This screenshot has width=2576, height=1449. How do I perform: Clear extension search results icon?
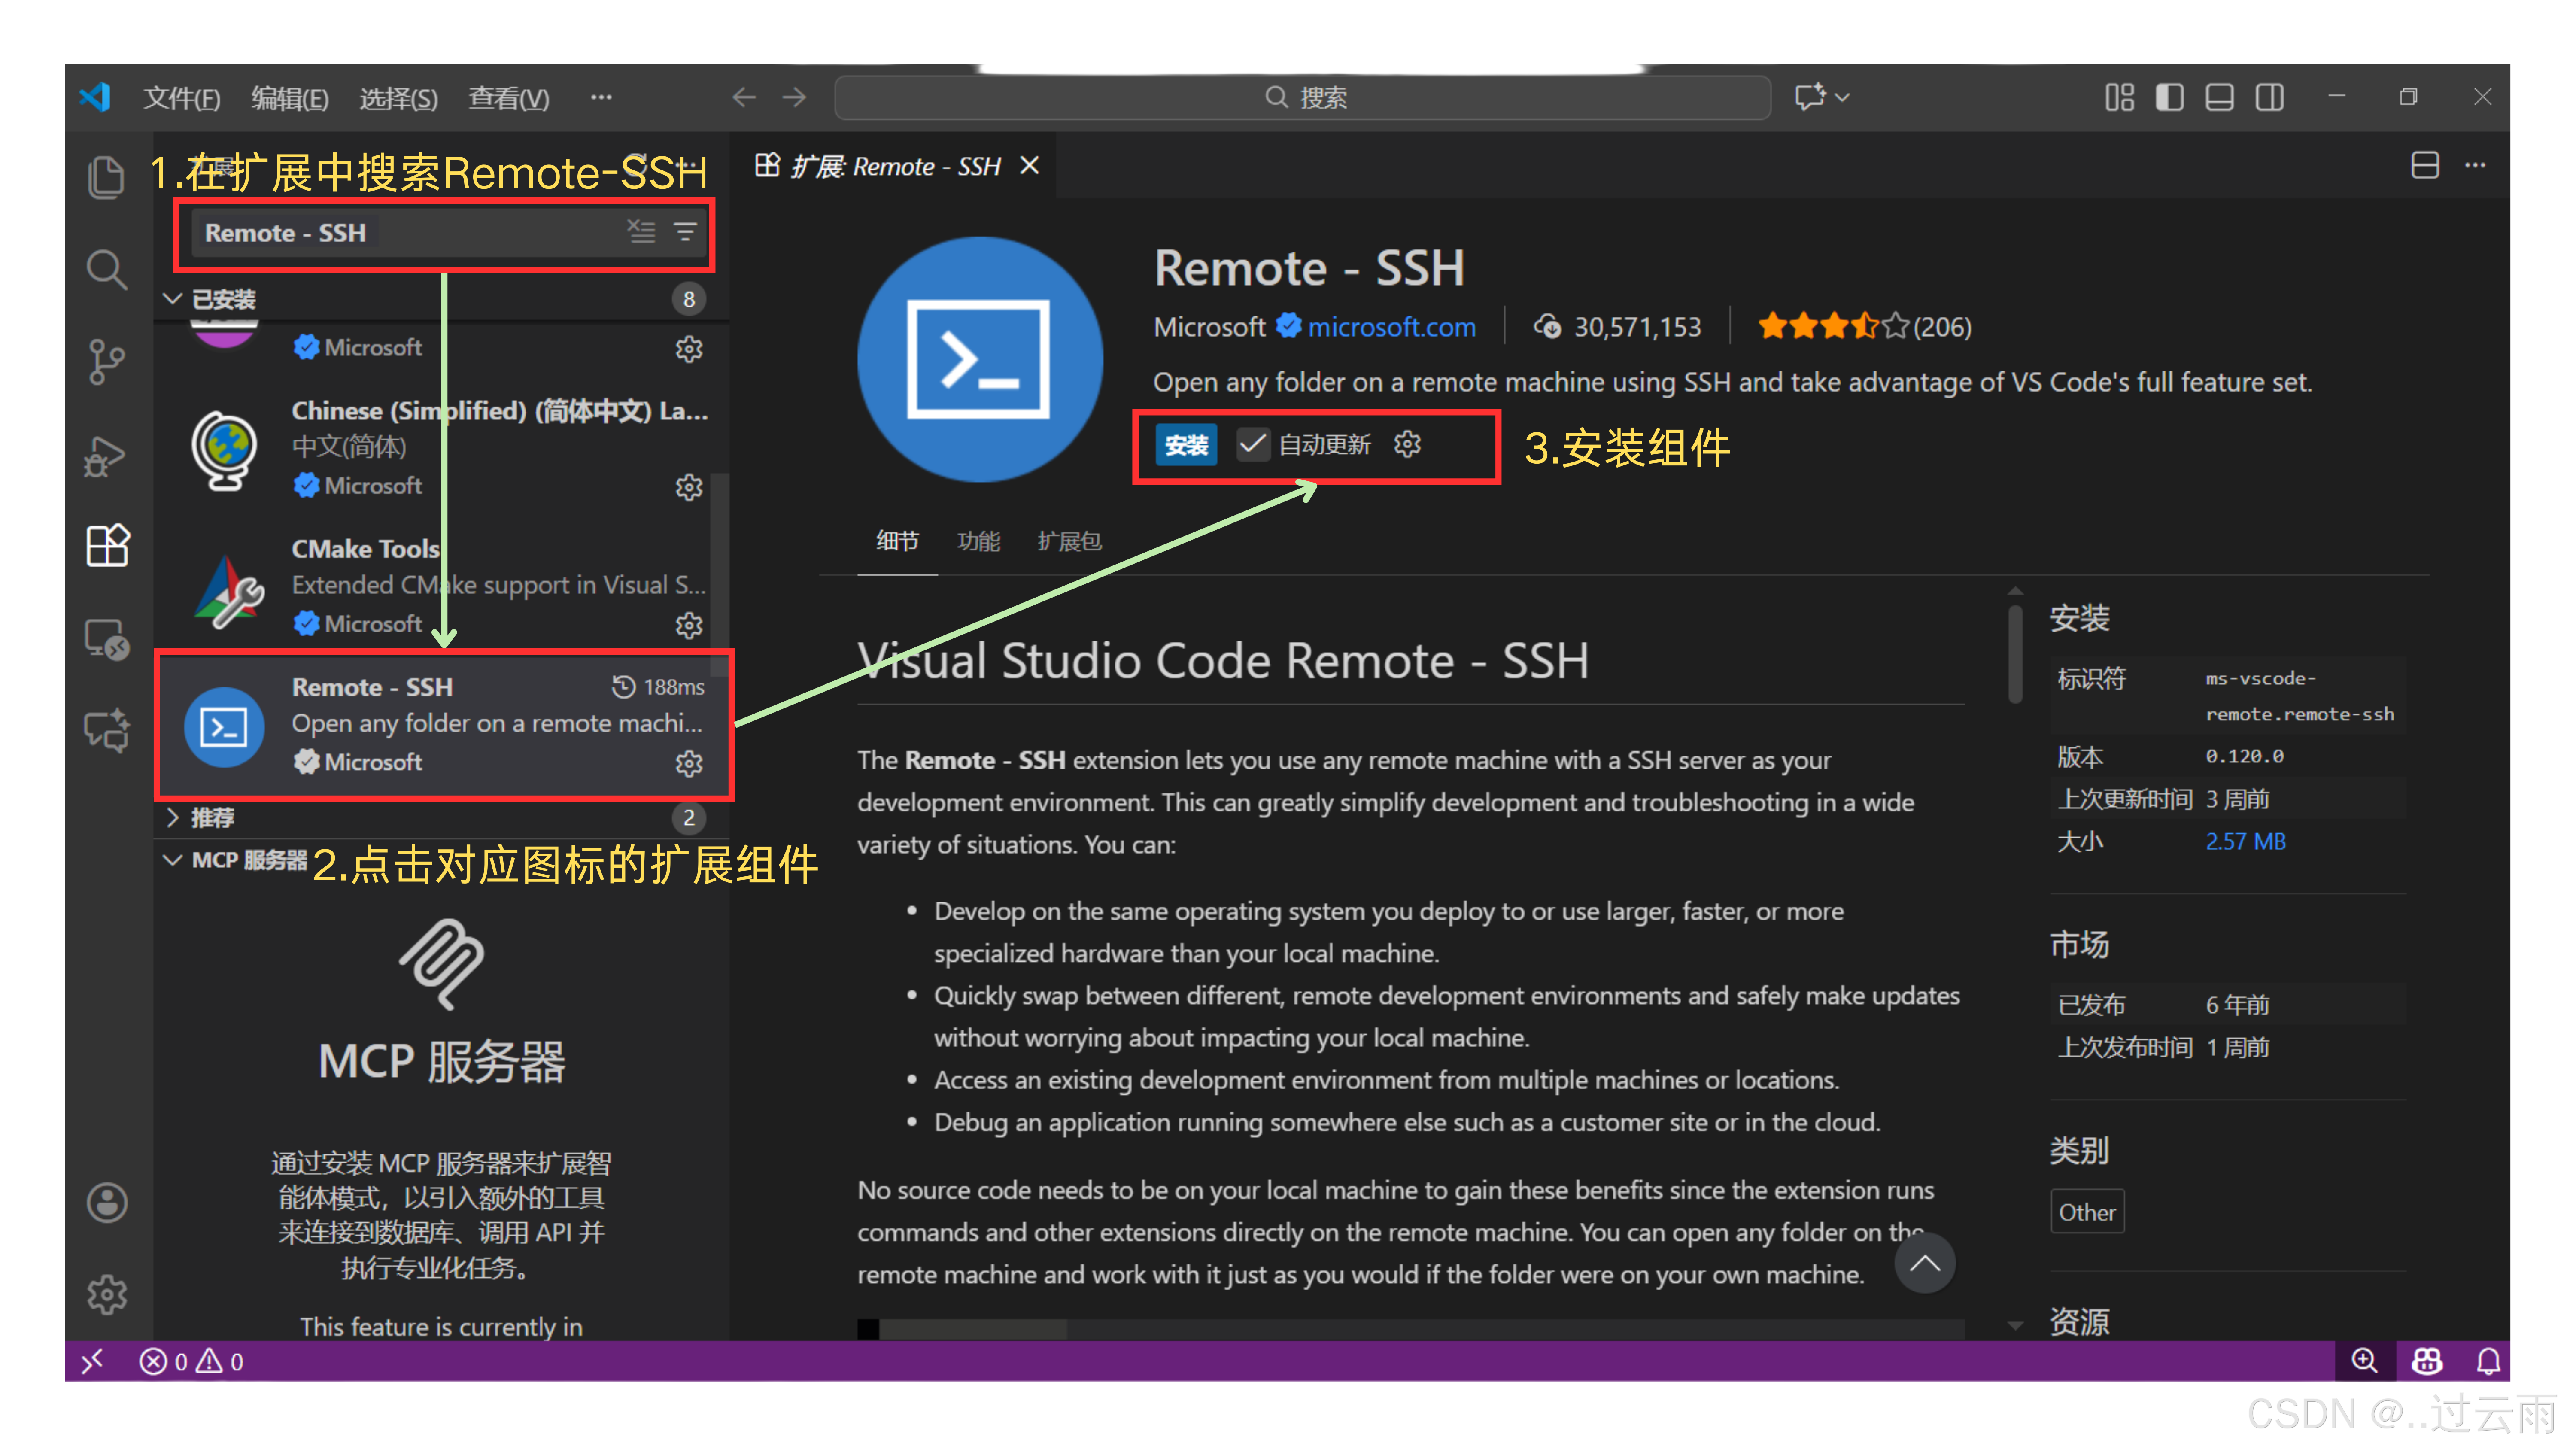click(641, 232)
